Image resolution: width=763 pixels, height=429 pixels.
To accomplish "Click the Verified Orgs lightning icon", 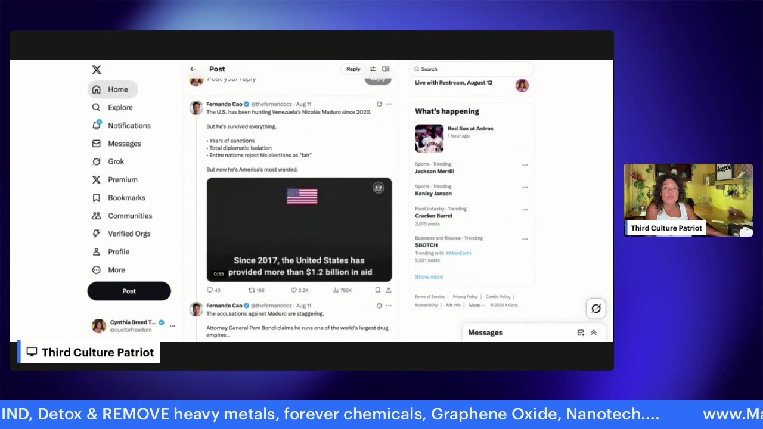I will 97,234.
